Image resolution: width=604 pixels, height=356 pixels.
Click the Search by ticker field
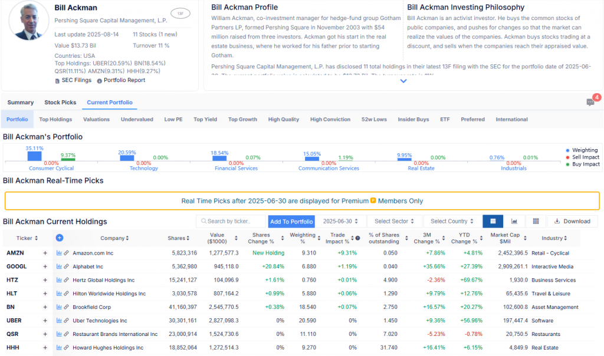coord(231,221)
